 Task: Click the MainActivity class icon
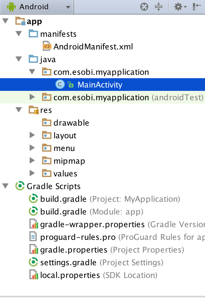59,85
